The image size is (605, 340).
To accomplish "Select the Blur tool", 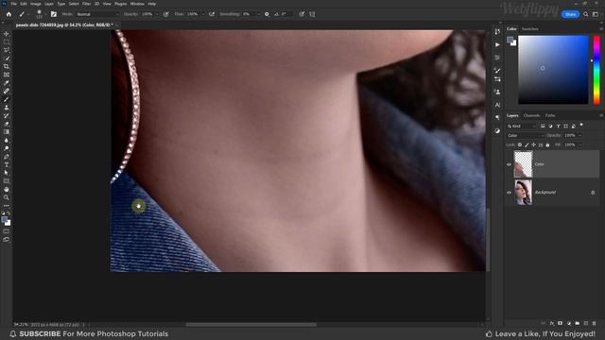I will pos(7,141).
